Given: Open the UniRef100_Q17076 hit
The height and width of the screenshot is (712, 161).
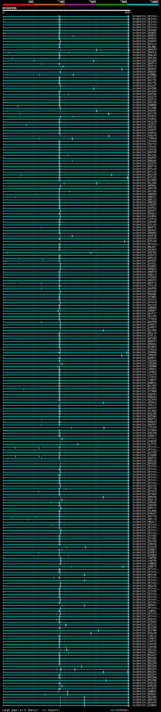Looking at the screenshot, I should point(144,444).
